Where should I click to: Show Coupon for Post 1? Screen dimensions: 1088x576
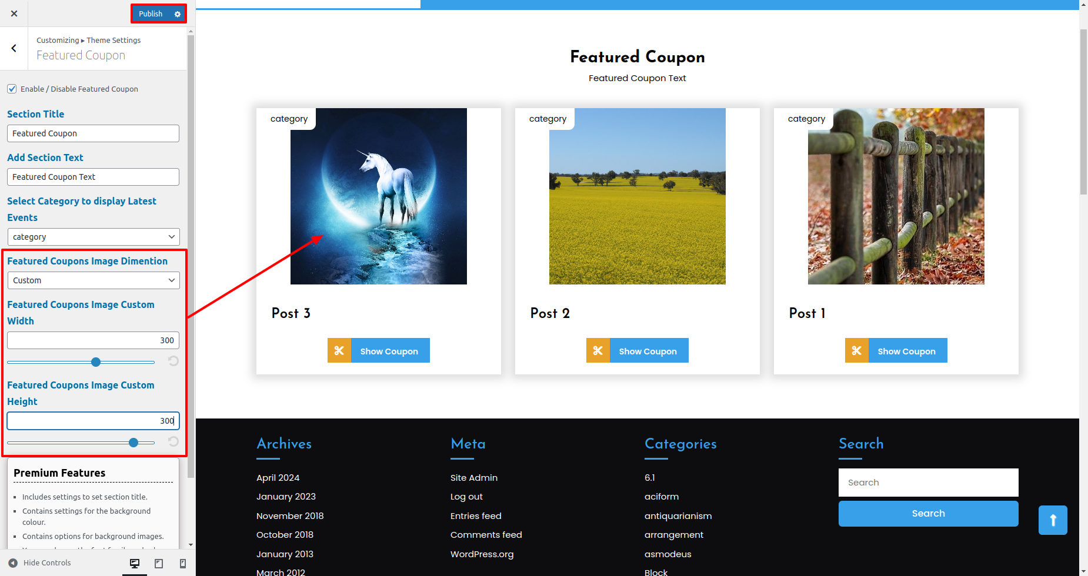[907, 351]
